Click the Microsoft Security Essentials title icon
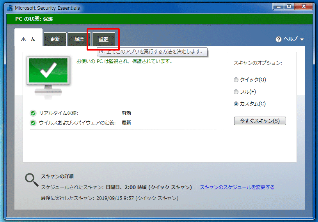Screen dimensions: 318x222 pyautogui.click(x=9, y=8)
